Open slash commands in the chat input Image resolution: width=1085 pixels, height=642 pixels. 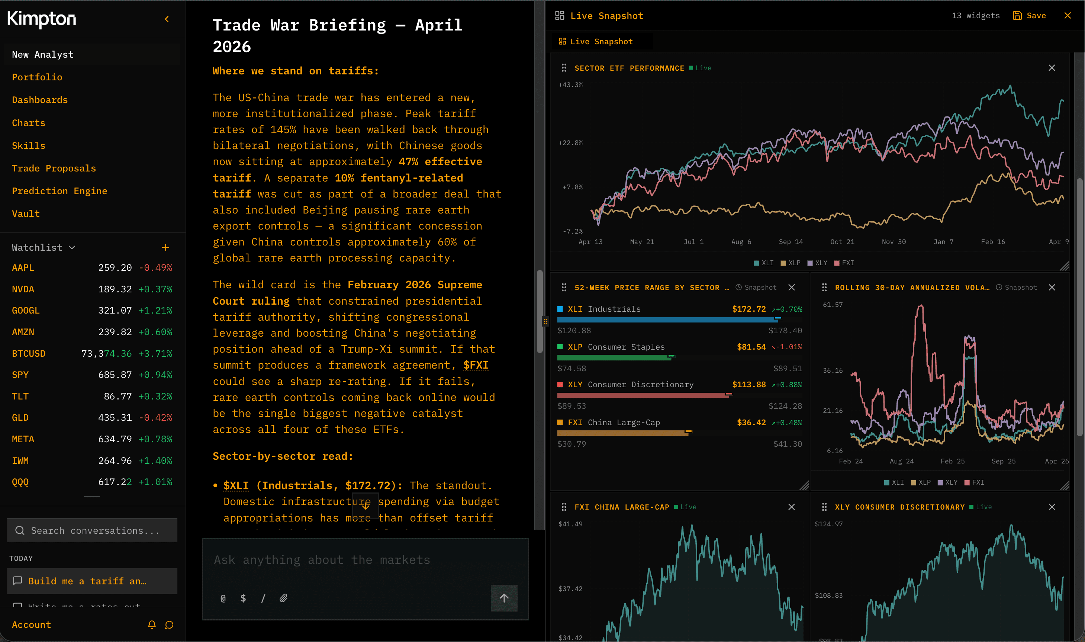263,598
